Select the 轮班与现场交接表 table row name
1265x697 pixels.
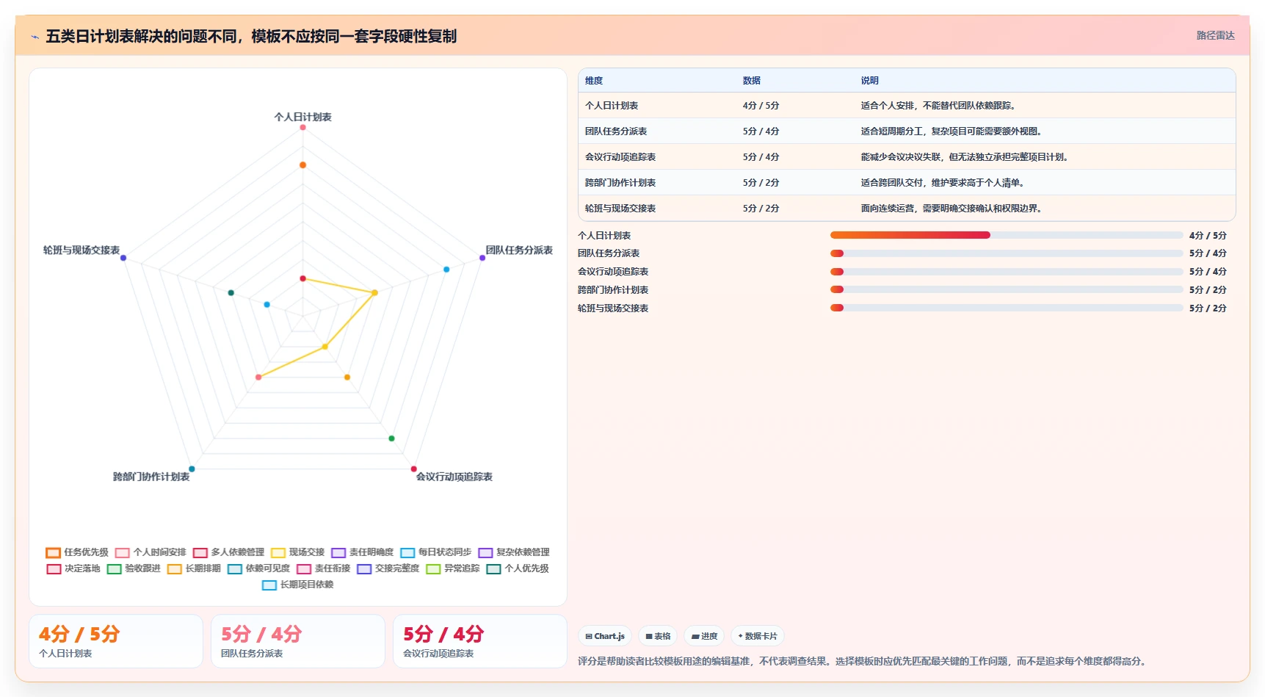pyautogui.click(x=620, y=209)
